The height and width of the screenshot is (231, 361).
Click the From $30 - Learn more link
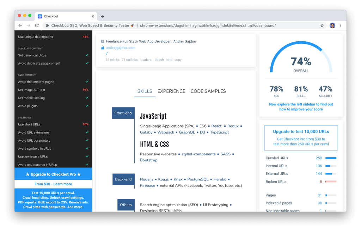53,184
